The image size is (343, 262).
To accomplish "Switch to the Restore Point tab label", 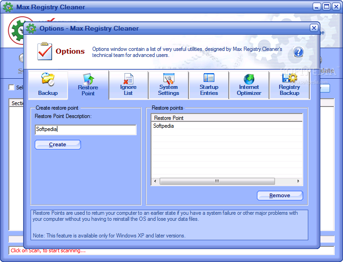I will 88,90.
